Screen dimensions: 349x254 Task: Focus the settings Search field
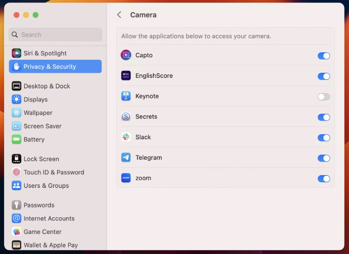[55, 35]
